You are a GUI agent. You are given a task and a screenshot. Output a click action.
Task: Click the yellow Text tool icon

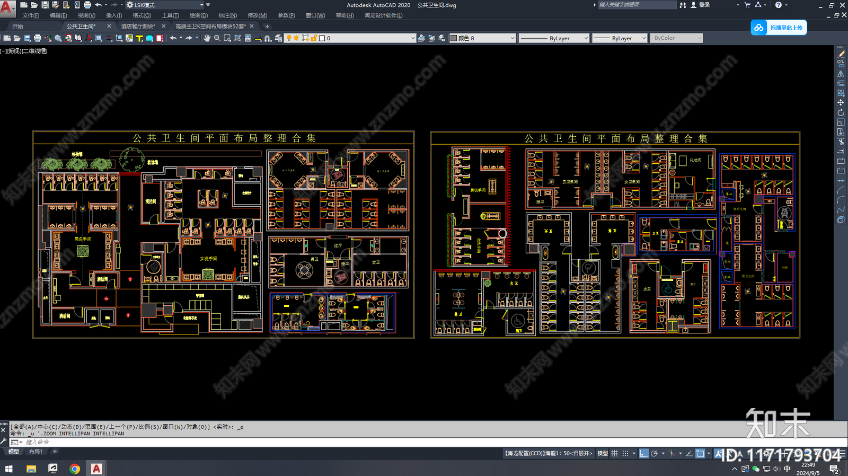tap(139, 38)
